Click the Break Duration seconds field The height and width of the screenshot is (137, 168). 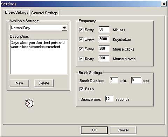136,80
